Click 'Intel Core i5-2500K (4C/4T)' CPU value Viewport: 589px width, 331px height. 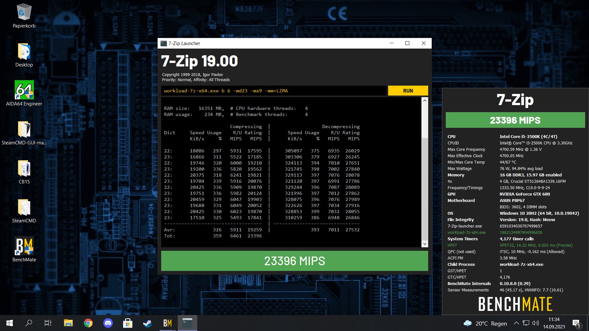[x=528, y=136]
